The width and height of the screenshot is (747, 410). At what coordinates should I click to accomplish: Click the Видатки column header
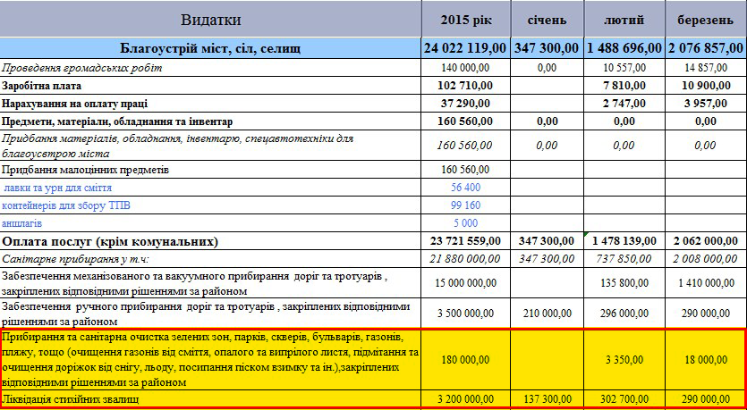(x=211, y=20)
